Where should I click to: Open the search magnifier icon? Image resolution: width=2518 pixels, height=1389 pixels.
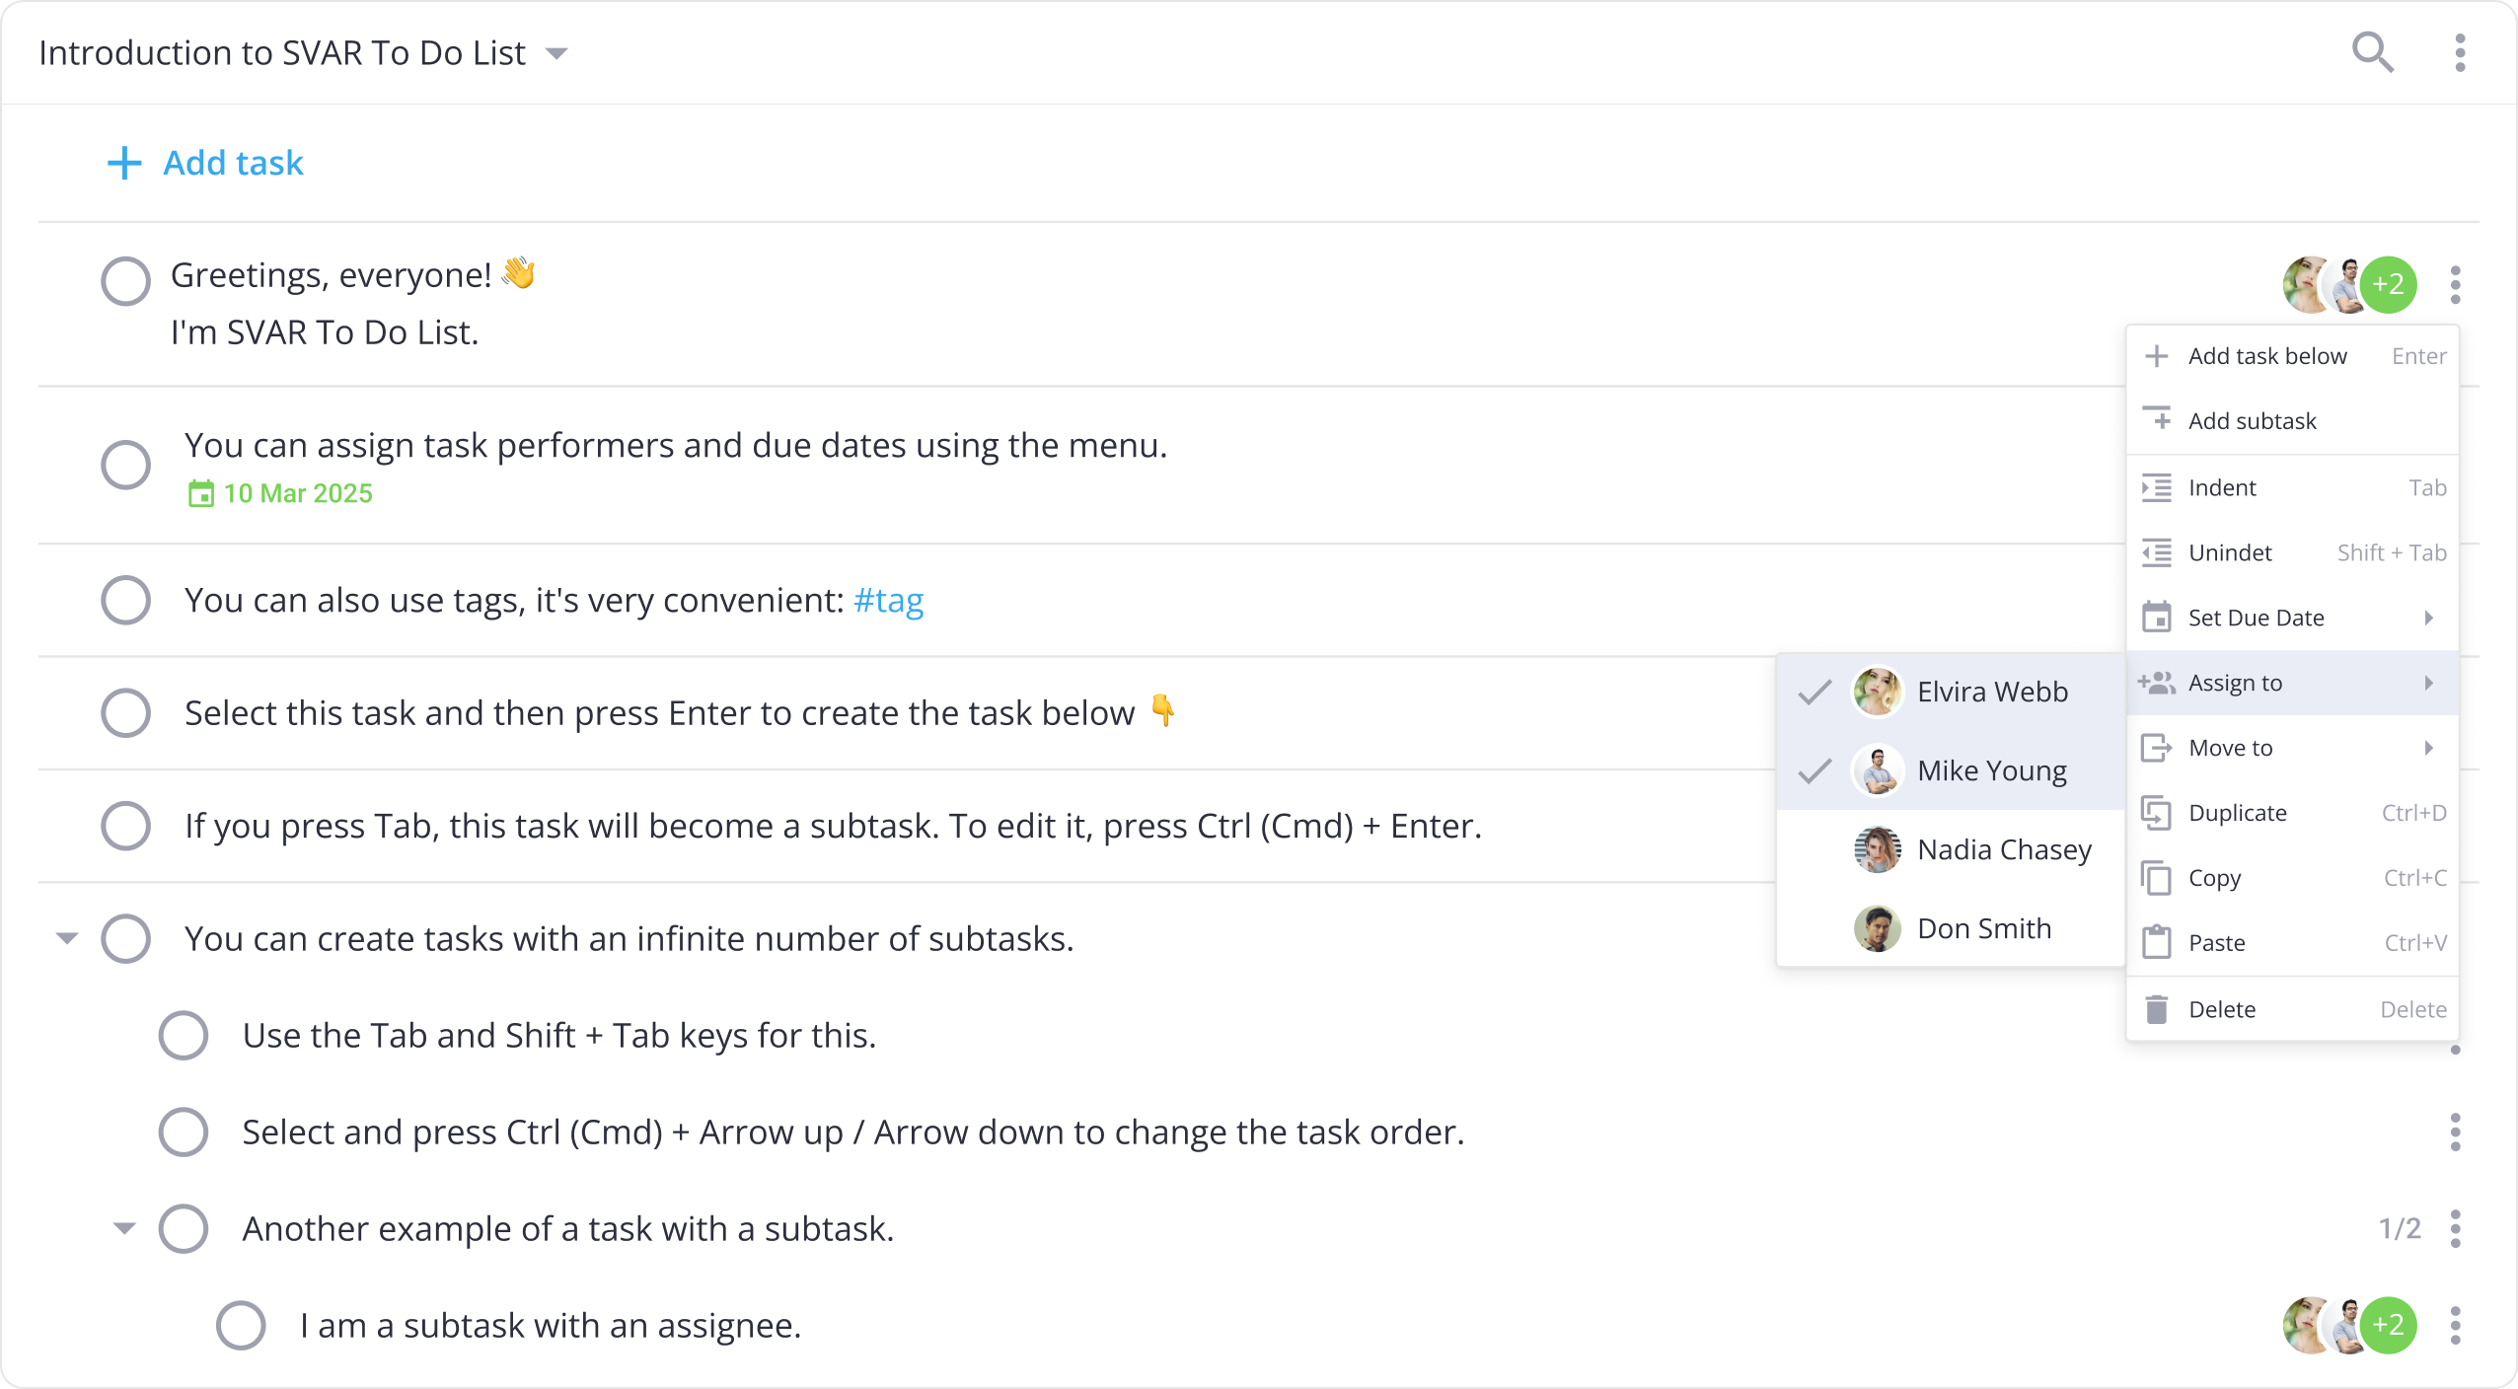(x=2373, y=52)
